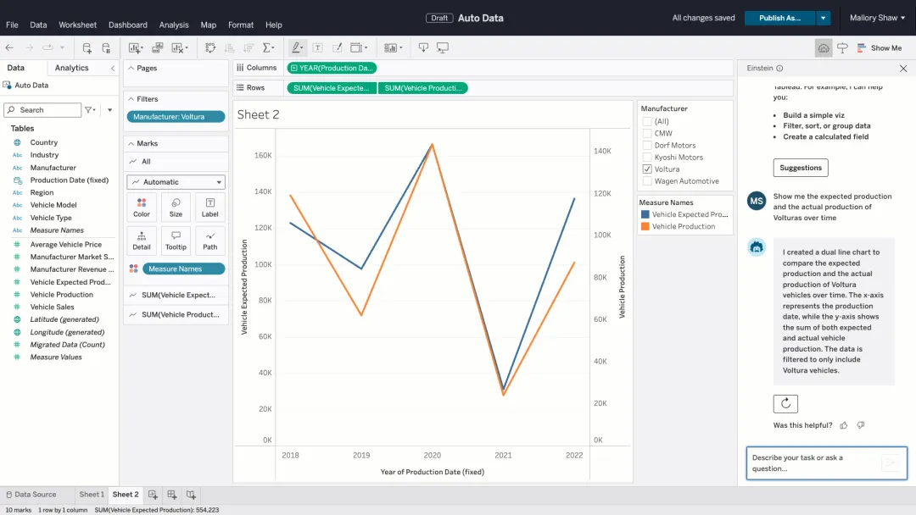Open the Automatic mark type dropdown
Image resolution: width=916 pixels, height=515 pixels.
[x=176, y=182]
